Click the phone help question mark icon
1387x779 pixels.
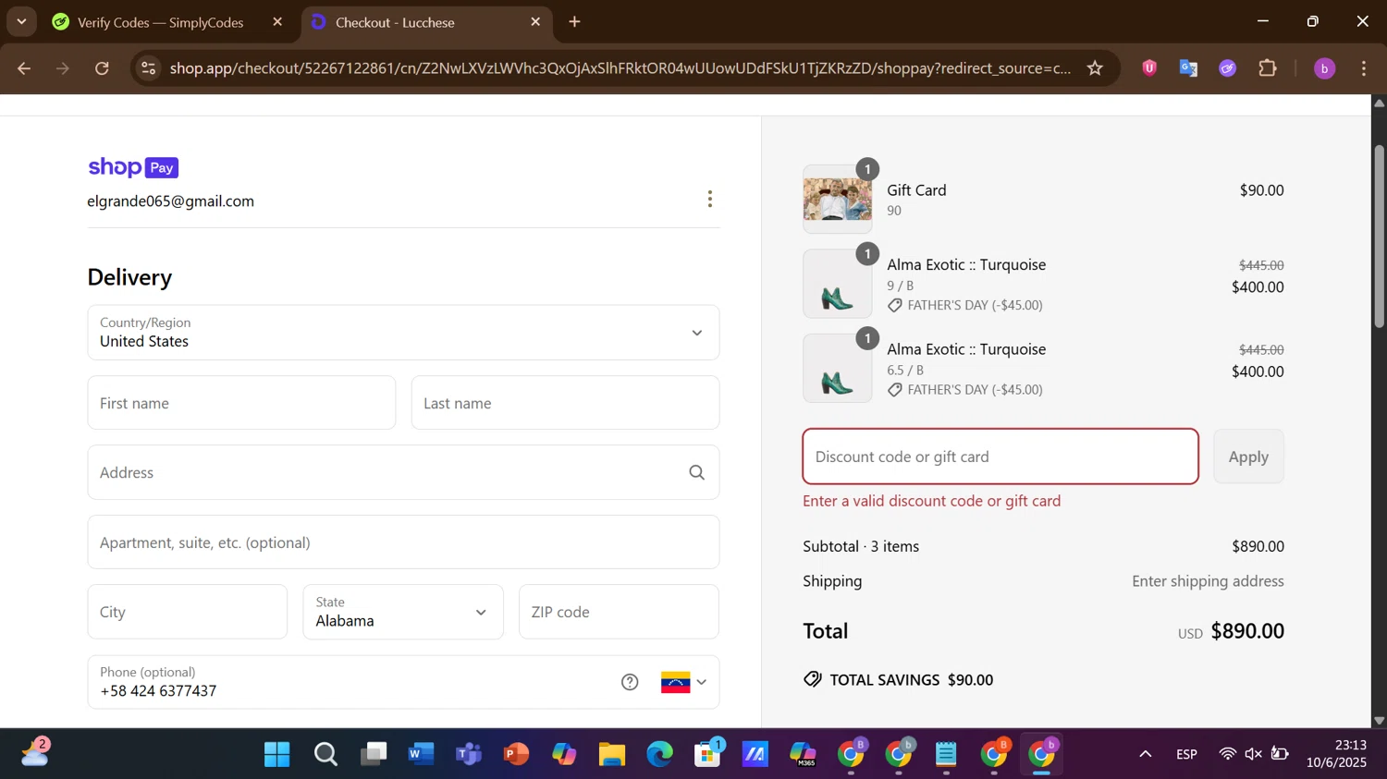(x=630, y=682)
